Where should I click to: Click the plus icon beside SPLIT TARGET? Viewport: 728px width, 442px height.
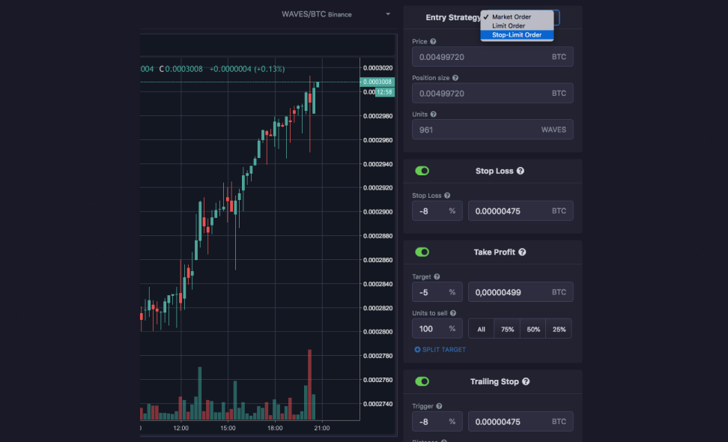point(419,349)
